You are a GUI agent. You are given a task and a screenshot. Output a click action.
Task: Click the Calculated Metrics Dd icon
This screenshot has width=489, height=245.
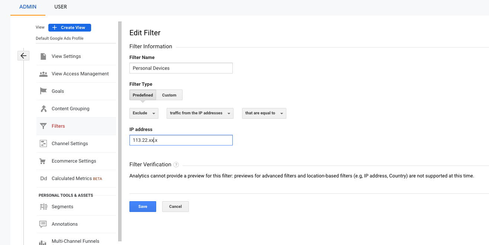tap(44, 179)
